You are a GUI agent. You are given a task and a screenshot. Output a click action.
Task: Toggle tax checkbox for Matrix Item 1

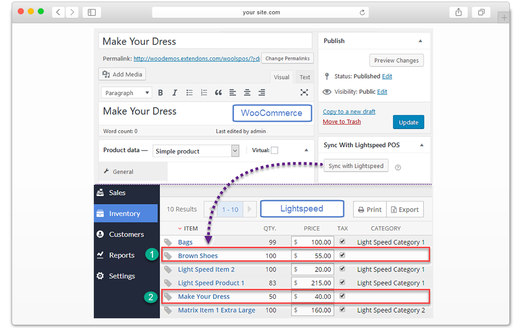(342, 310)
